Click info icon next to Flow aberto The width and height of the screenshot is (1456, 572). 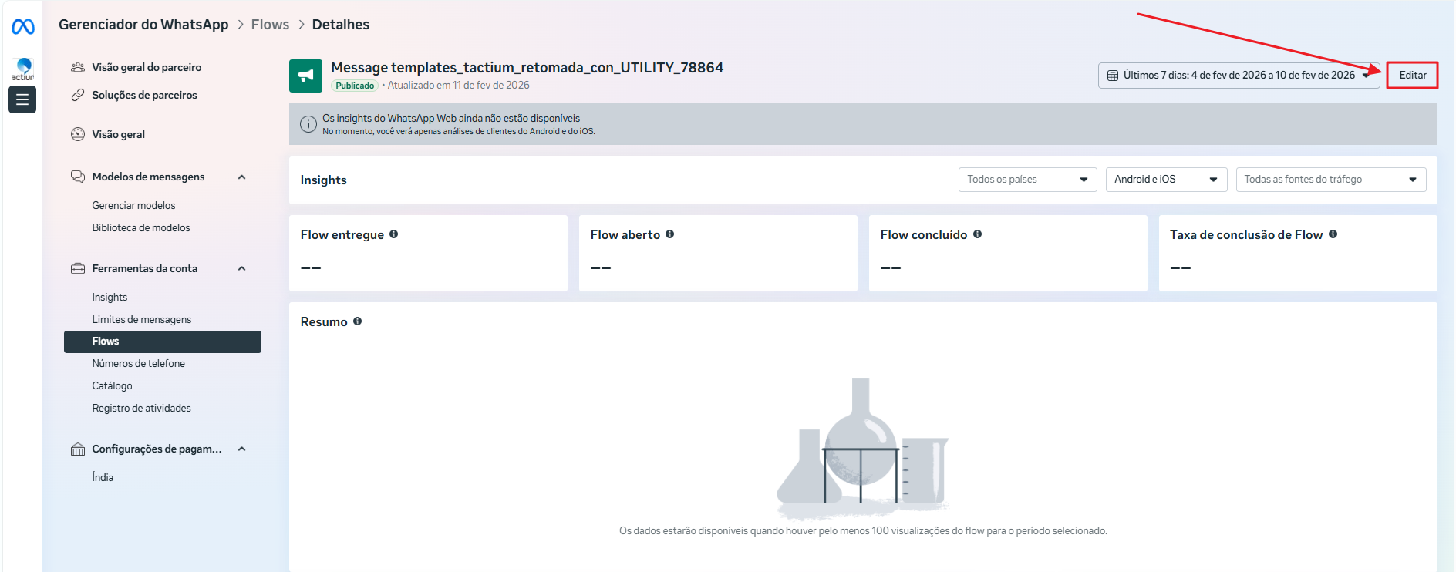669,234
